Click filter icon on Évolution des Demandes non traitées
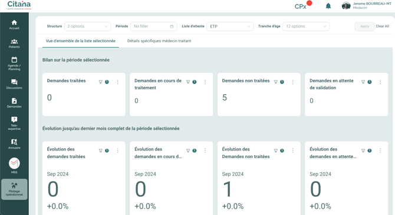395x215 pixels. (275, 150)
